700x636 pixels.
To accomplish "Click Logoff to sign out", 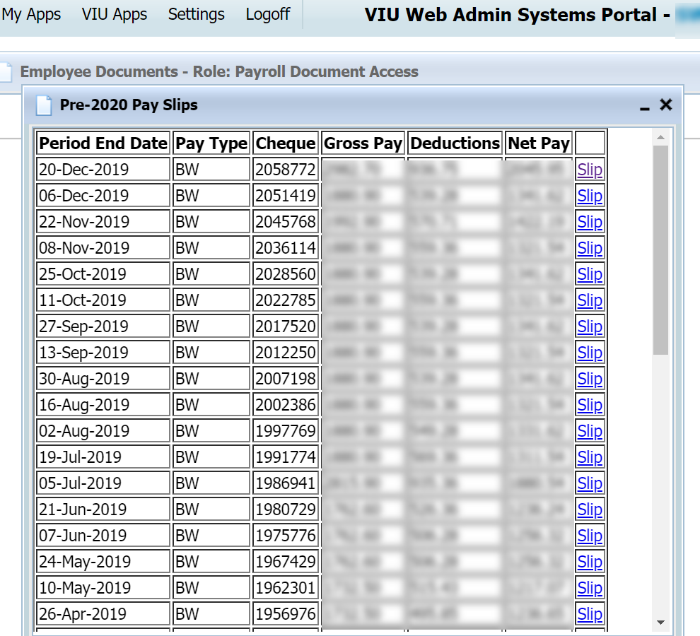I will [x=267, y=14].
